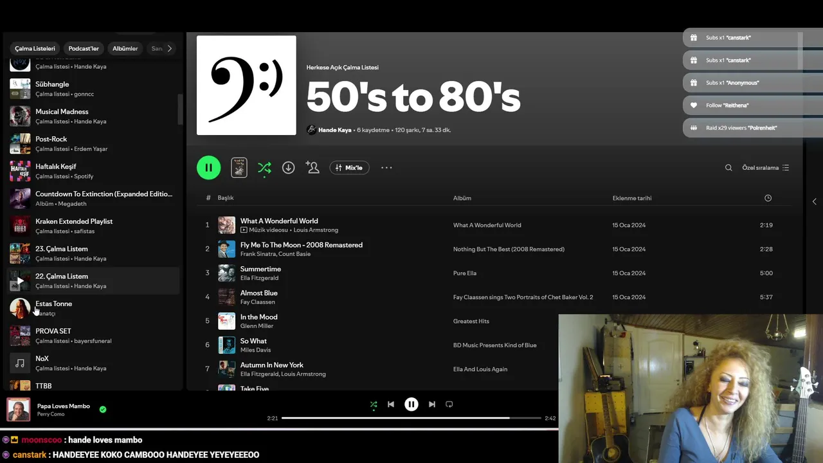Select the Albümler filter chip
This screenshot has height=463, width=823.
tap(125, 48)
